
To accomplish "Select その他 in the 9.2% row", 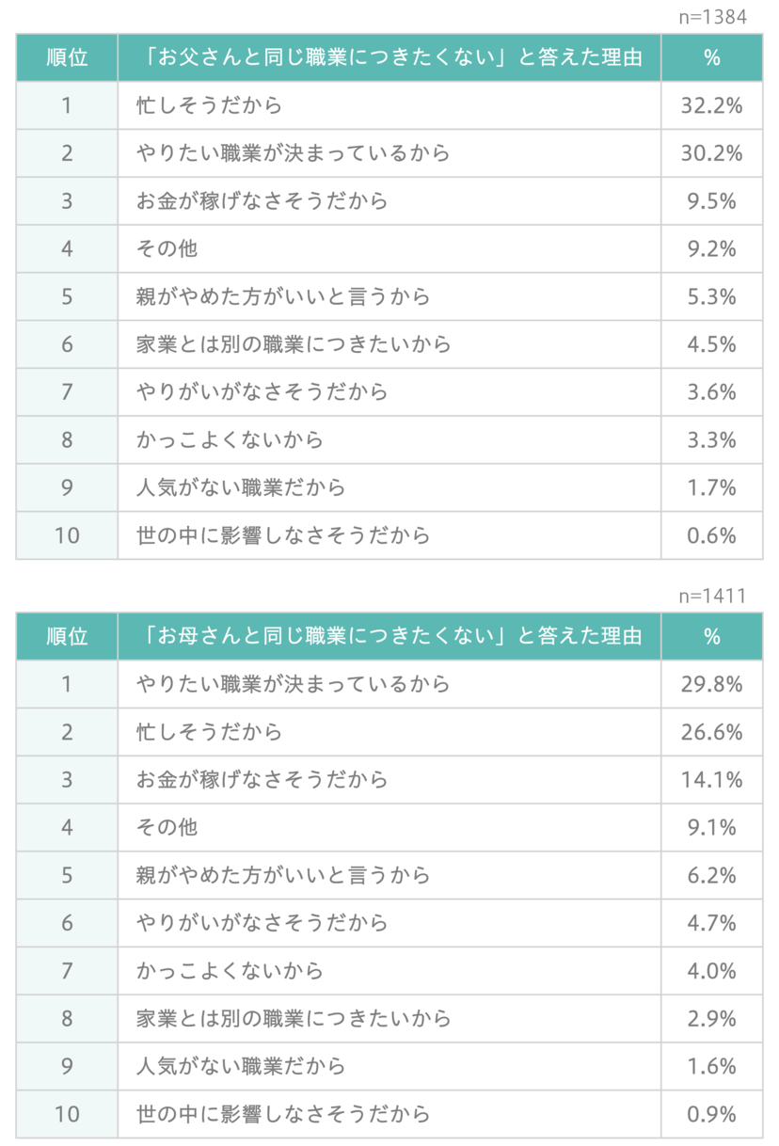I will pos(167,249).
